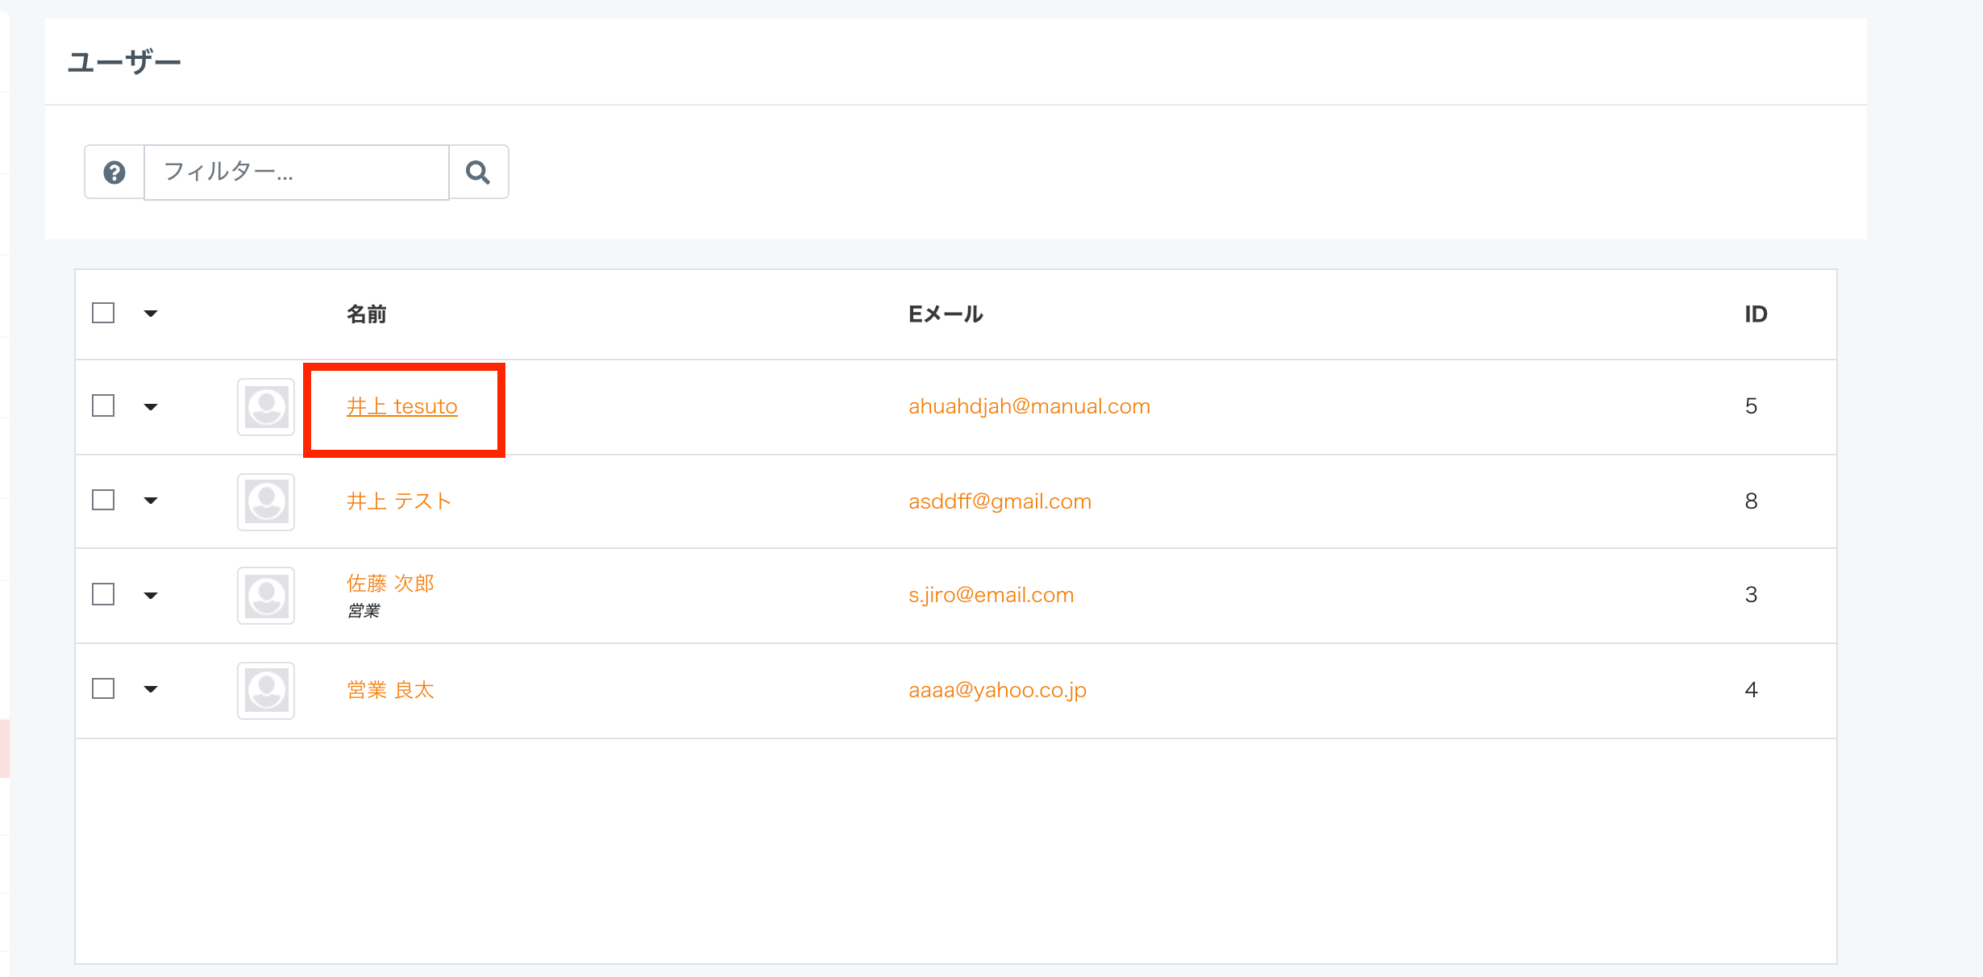Tick the select-all checkbox in header
1983x977 pixels.
(x=103, y=313)
